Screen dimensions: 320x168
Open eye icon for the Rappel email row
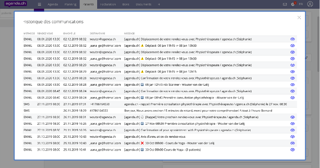pyautogui.click(x=292, y=117)
